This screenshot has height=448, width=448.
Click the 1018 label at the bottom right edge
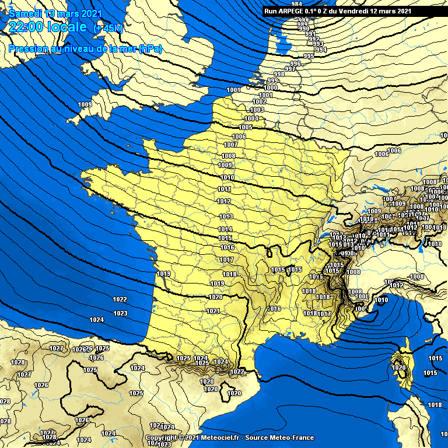click(x=435, y=405)
